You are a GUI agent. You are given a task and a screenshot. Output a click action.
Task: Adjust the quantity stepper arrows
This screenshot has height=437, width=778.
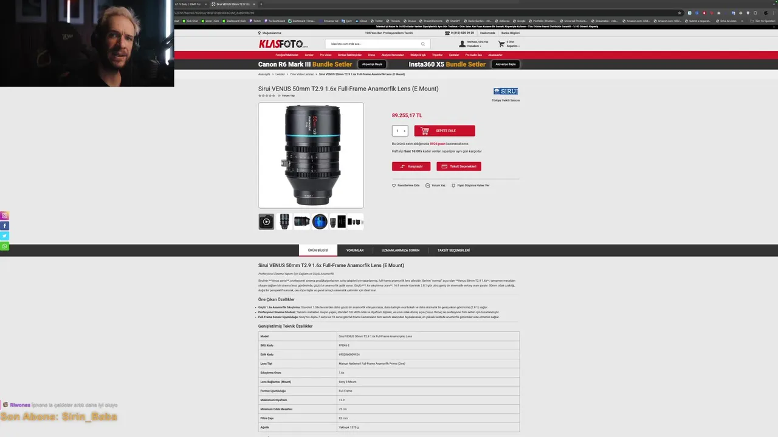(x=405, y=131)
